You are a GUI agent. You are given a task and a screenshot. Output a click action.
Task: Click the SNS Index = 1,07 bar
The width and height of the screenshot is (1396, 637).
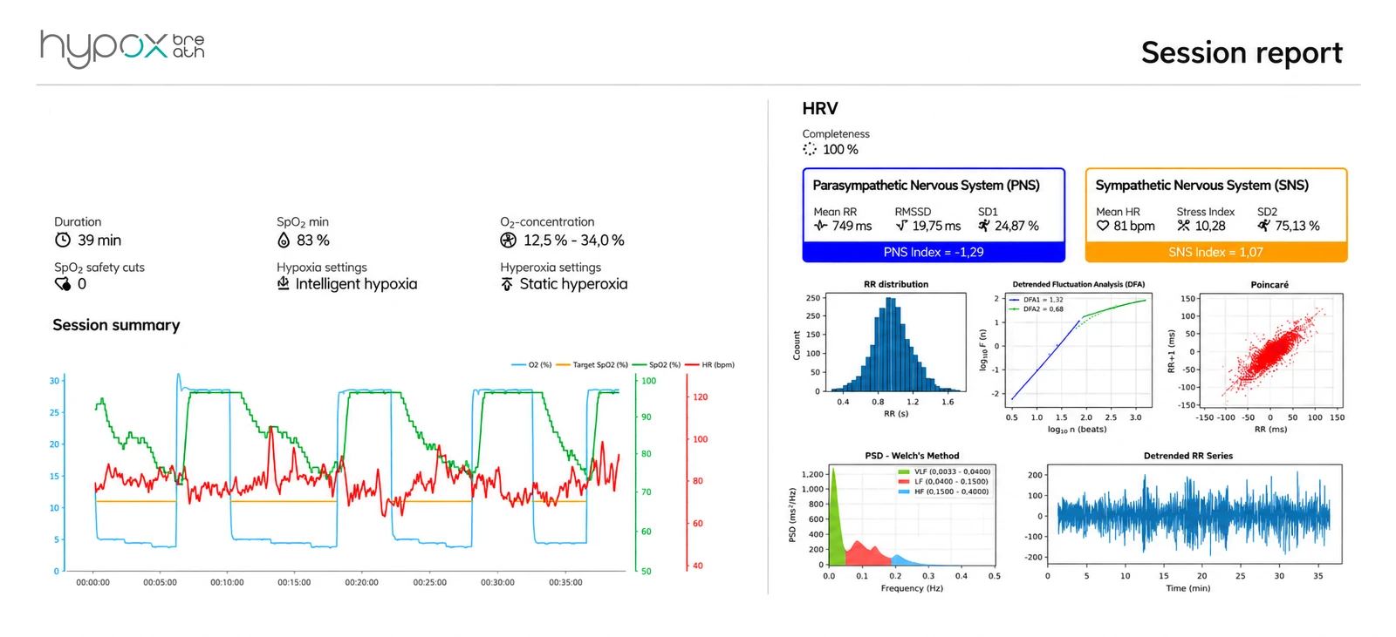coord(1216,252)
